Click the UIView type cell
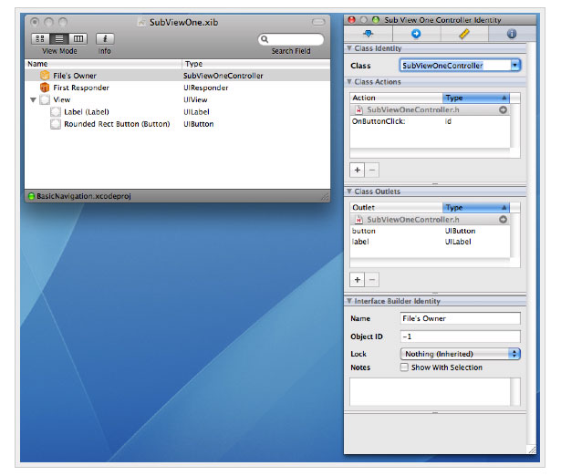 (x=195, y=99)
